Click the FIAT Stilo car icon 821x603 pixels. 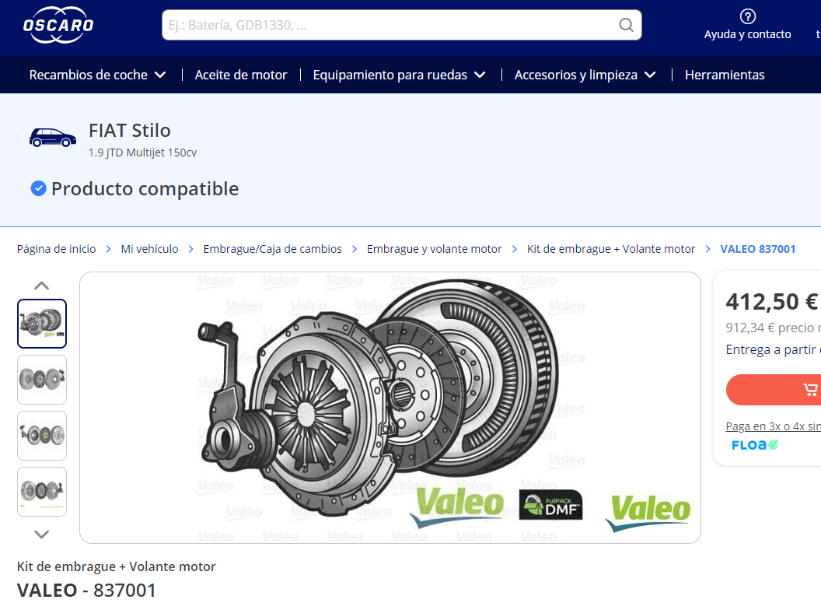point(52,138)
